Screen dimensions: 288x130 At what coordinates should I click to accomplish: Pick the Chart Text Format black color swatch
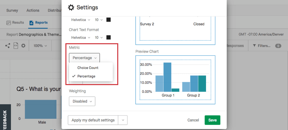tap(108, 37)
